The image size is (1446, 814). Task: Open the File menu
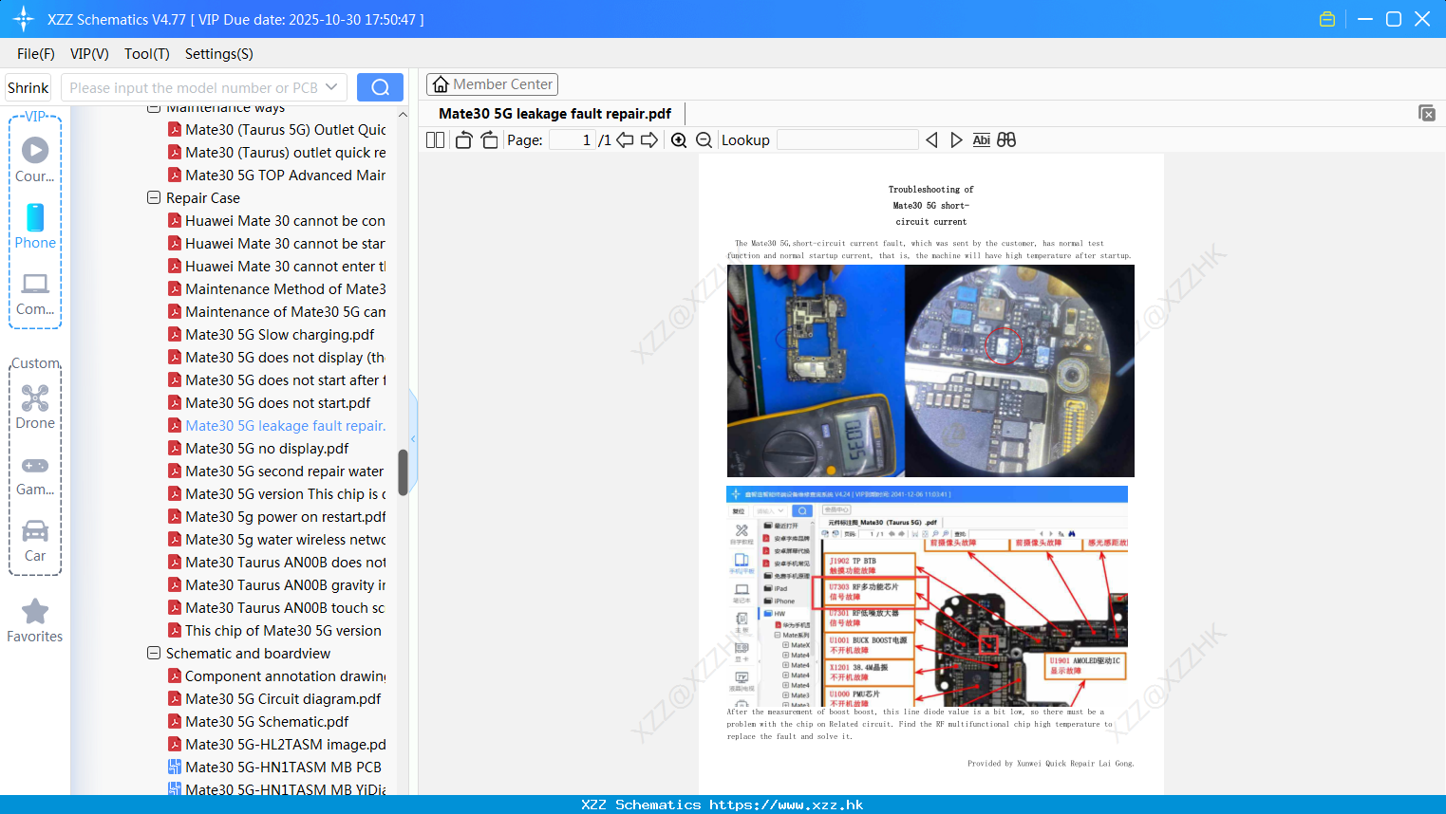36,54
